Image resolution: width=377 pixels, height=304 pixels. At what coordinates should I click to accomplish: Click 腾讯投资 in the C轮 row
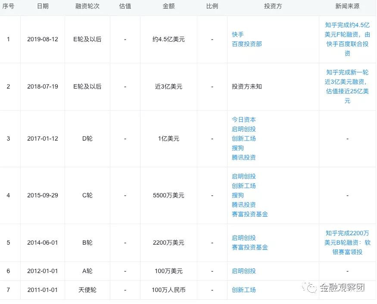243,205
